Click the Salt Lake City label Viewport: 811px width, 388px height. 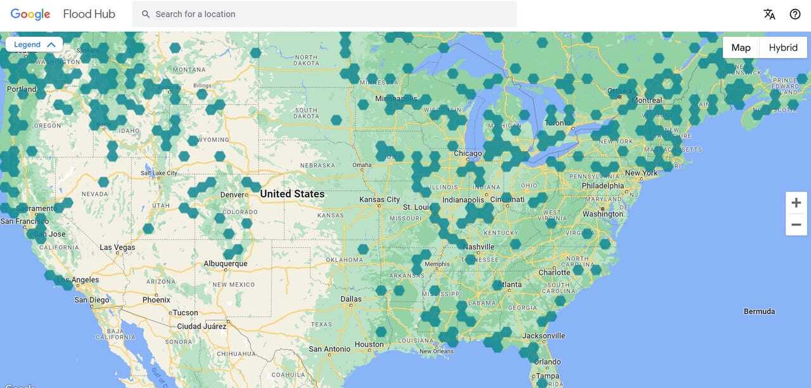click(159, 173)
